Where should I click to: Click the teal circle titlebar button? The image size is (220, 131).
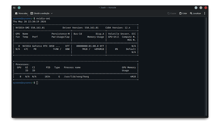pyautogui.click(x=19, y=8)
